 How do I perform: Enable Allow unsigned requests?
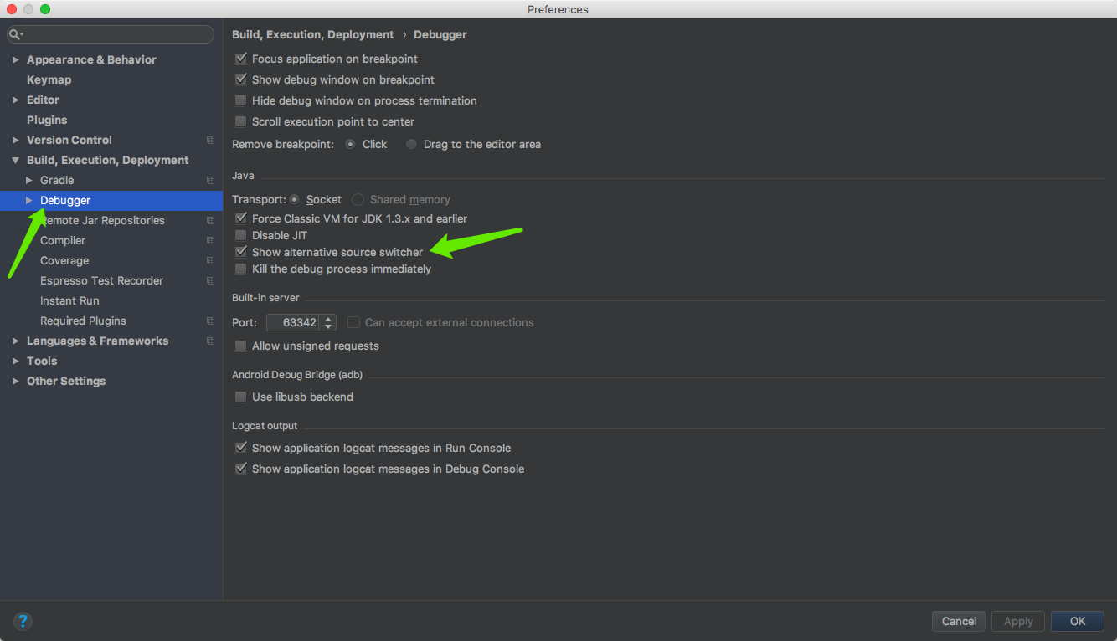pyautogui.click(x=241, y=346)
